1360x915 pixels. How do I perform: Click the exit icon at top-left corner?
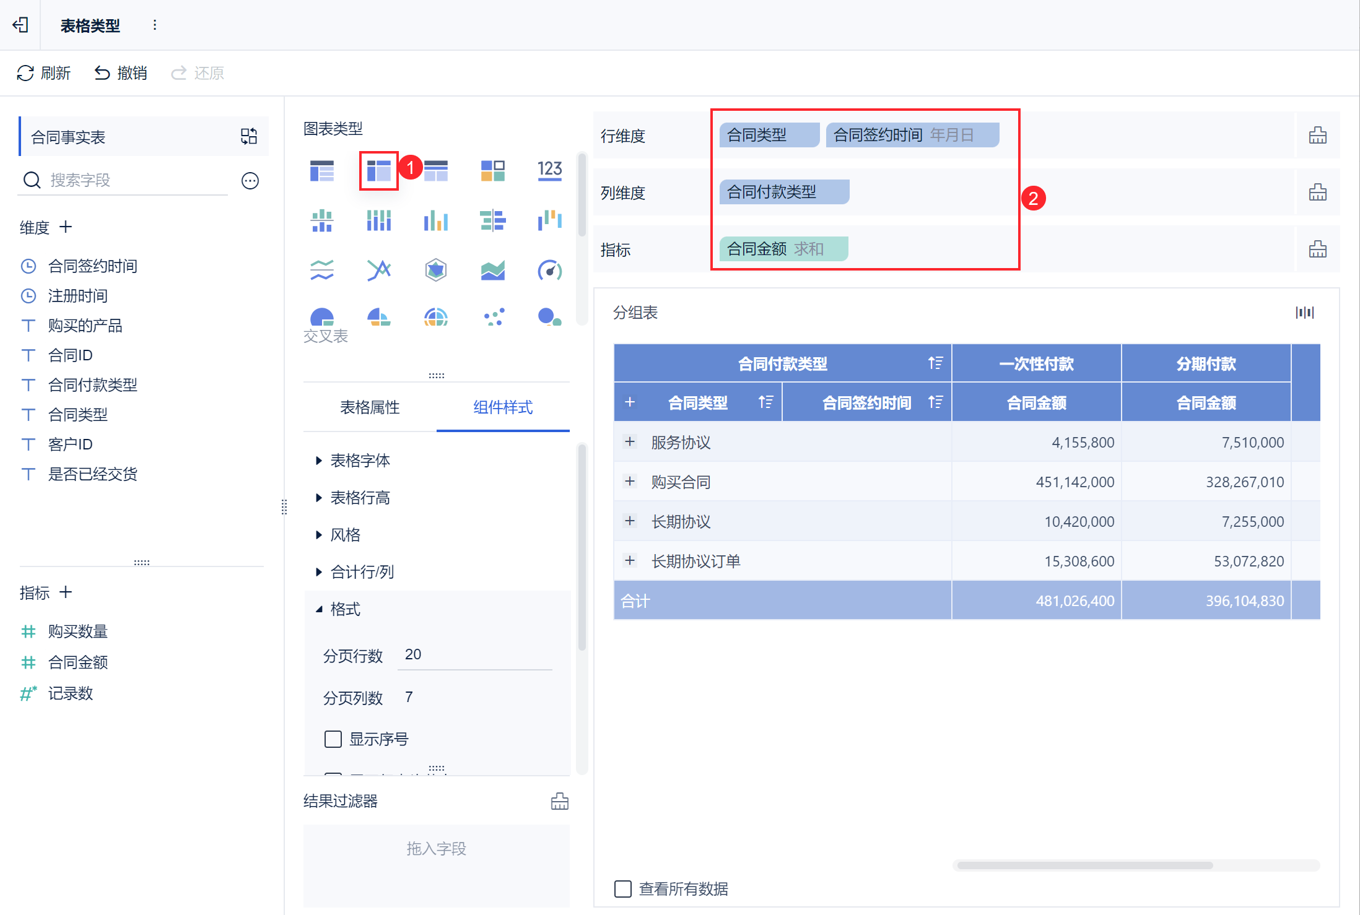point(20,25)
